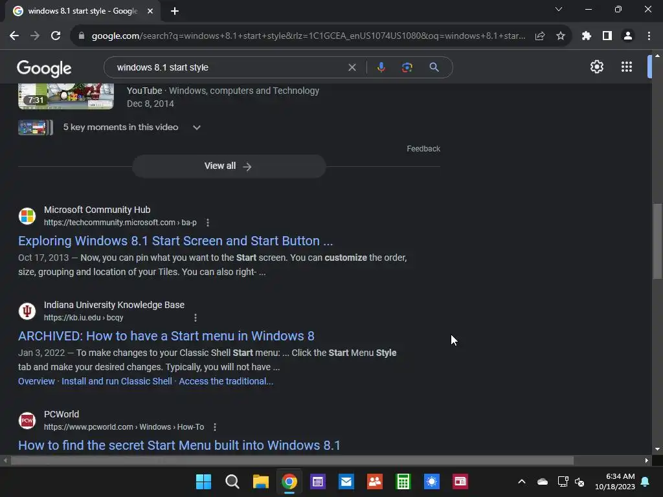Open taskbar Search
663x497 pixels.
point(232,481)
